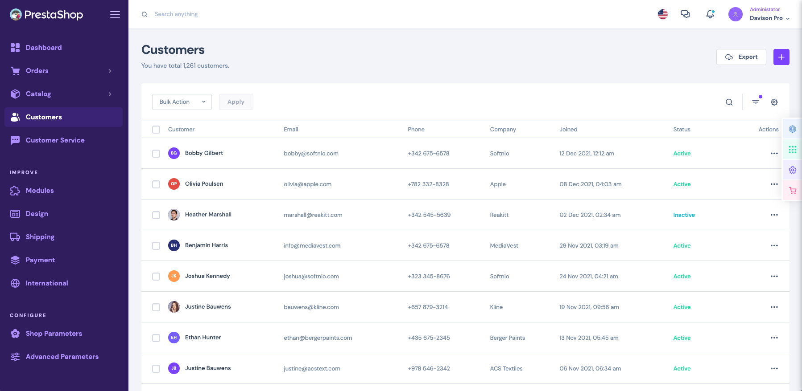Open Payment in the sidebar
Image resolution: width=802 pixels, height=391 pixels.
click(64, 260)
